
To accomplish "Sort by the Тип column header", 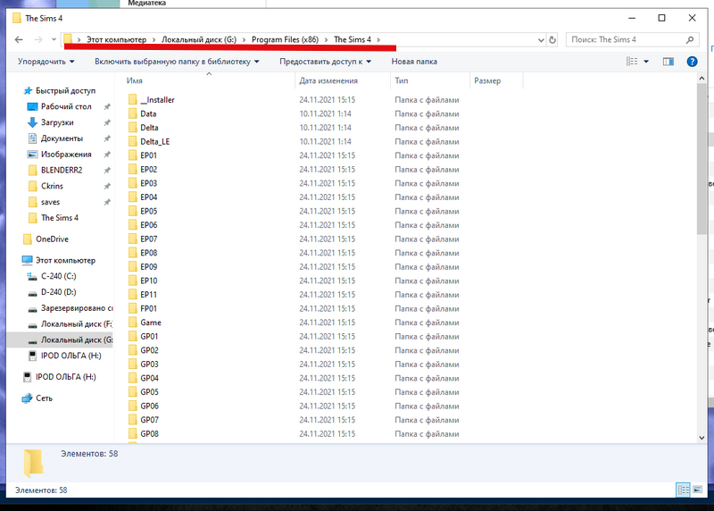I will coord(401,80).
